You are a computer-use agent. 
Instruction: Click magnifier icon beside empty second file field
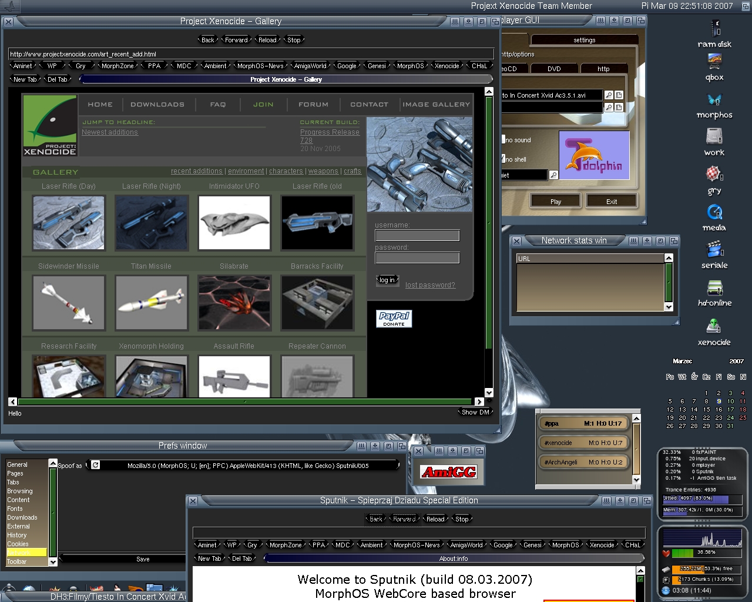(609, 108)
